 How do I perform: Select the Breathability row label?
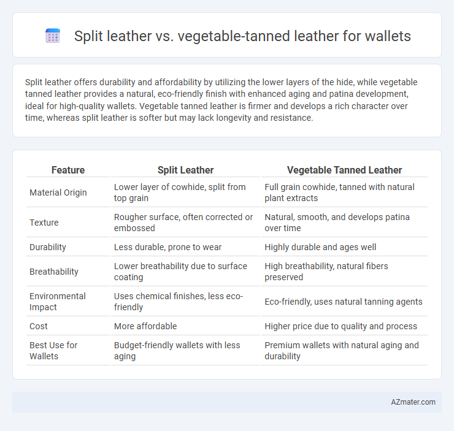pyautogui.click(x=54, y=272)
